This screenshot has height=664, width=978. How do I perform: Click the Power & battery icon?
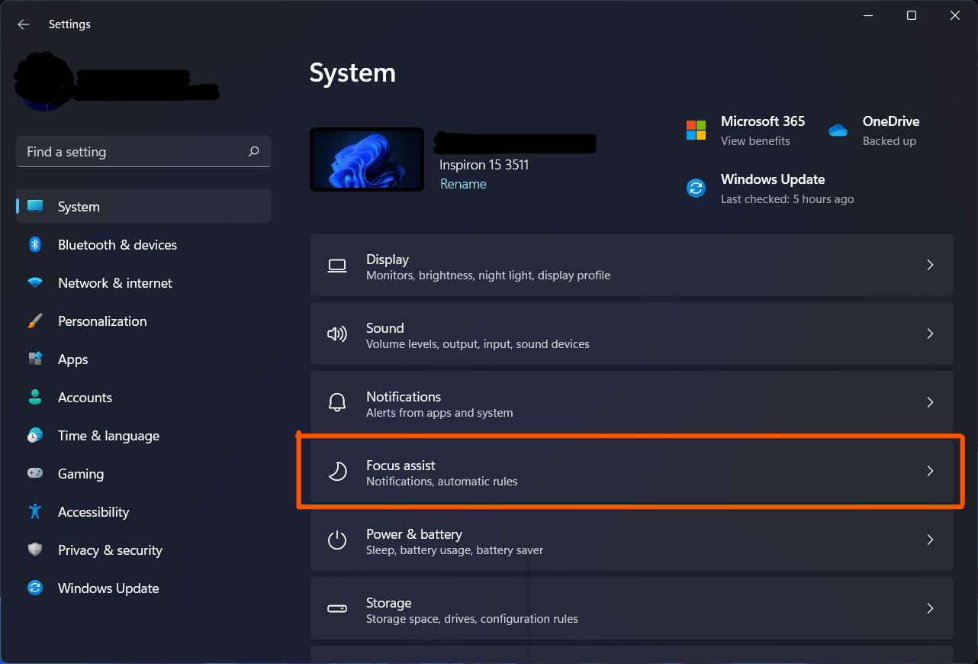point(337,540)
